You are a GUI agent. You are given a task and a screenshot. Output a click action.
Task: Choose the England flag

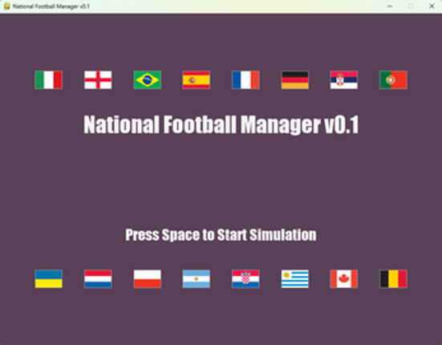click(98, 79)
